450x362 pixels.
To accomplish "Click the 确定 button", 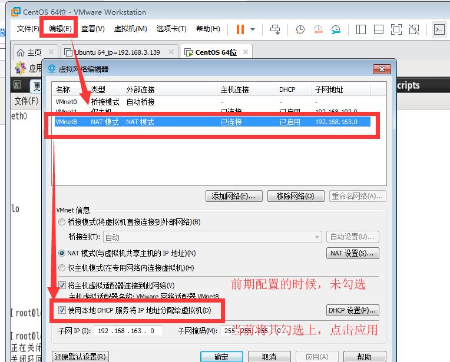I will pos(221,357).
